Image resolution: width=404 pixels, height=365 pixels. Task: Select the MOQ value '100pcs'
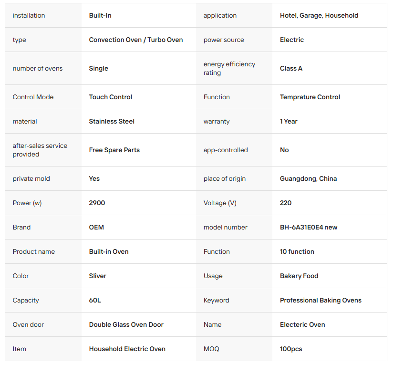[x=291, y=349]
